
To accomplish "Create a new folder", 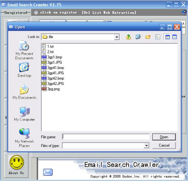I will 148,37.
